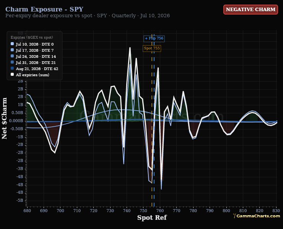Viewport: 283px width, 229px height.
Task: Click the Jul 24, 2026 DTE 14 legend swatch
Action: (x=12, y=56)
